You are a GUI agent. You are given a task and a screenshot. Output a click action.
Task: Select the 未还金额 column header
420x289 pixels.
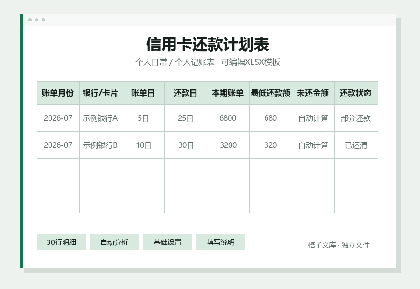tap(313, 93)
